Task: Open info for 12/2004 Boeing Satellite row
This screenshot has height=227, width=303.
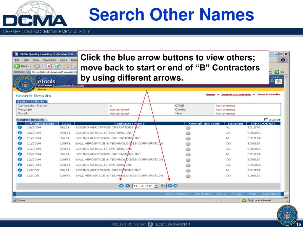Action: (x=20, y=165)
